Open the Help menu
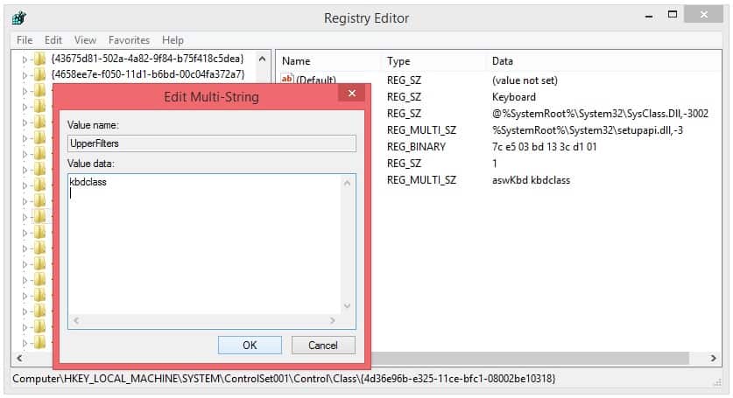The width and height of the screenshot is (733, 398). click(173, 39)
